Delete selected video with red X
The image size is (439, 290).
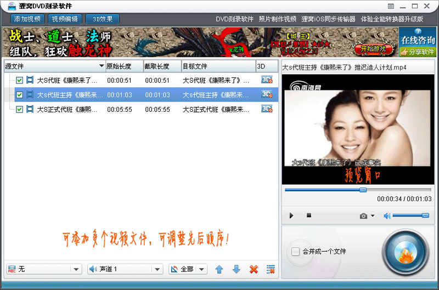tap(254, 269)
